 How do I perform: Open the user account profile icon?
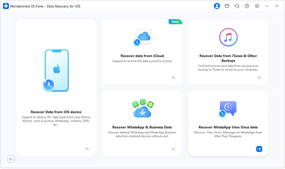click(x=217, y=6)
